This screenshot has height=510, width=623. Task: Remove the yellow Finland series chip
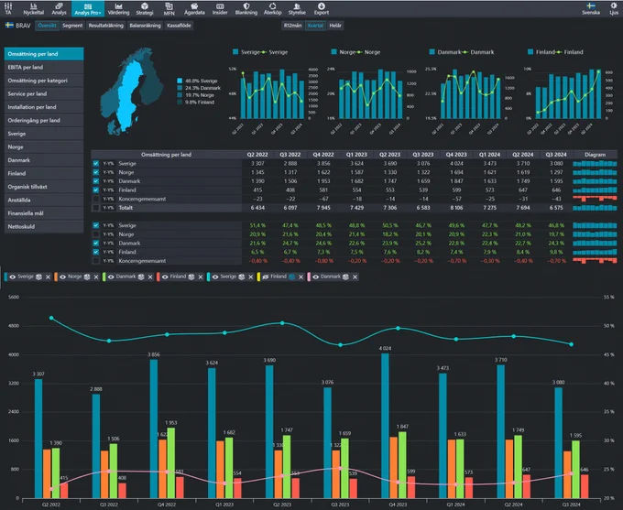(x=301, y=277)
